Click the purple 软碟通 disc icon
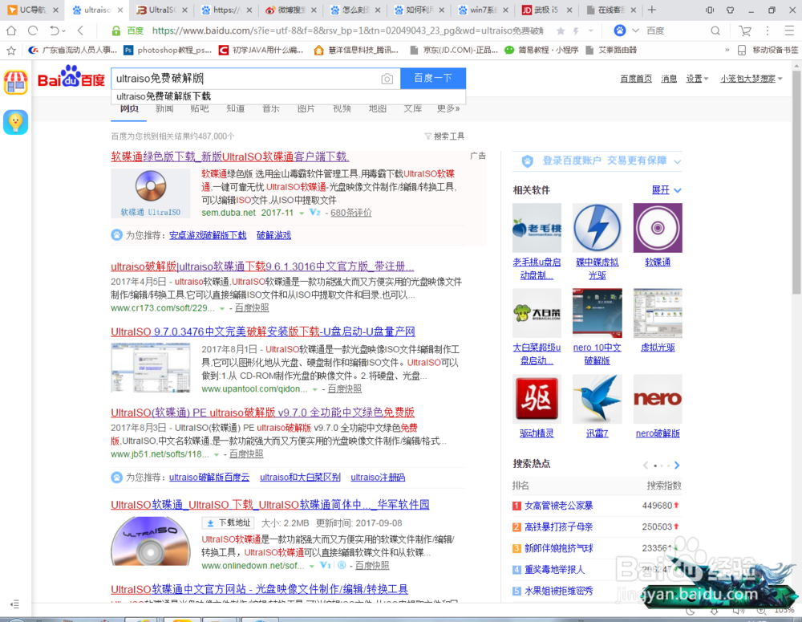802x622 pixels. pyautogui.click(x=658, y=228)
